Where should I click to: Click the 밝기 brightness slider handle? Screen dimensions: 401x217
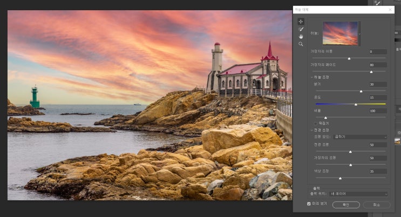point(361,91)
